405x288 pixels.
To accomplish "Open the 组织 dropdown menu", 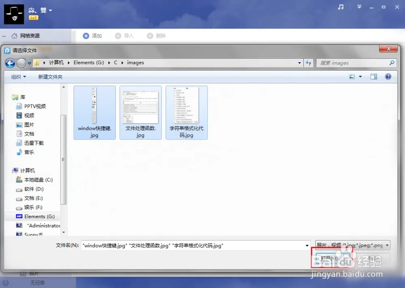I will [x=19, y=77].
